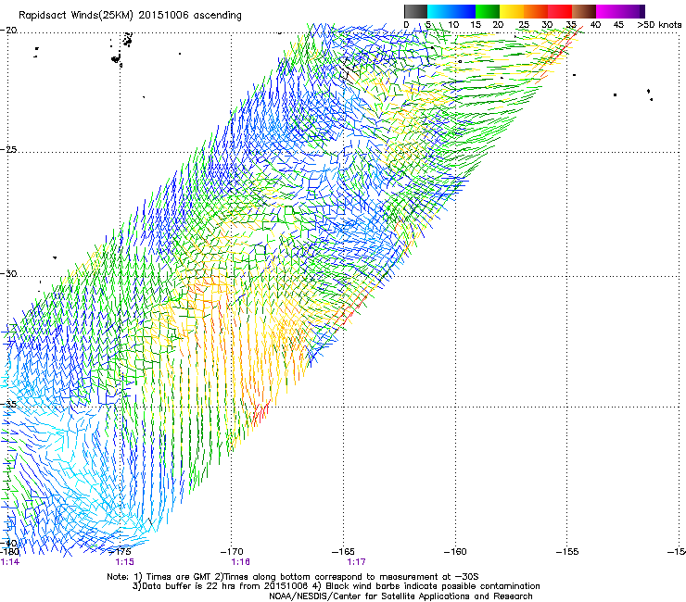
Task: Pick the magenta-purple segment of the color bar
Action: 620,11
